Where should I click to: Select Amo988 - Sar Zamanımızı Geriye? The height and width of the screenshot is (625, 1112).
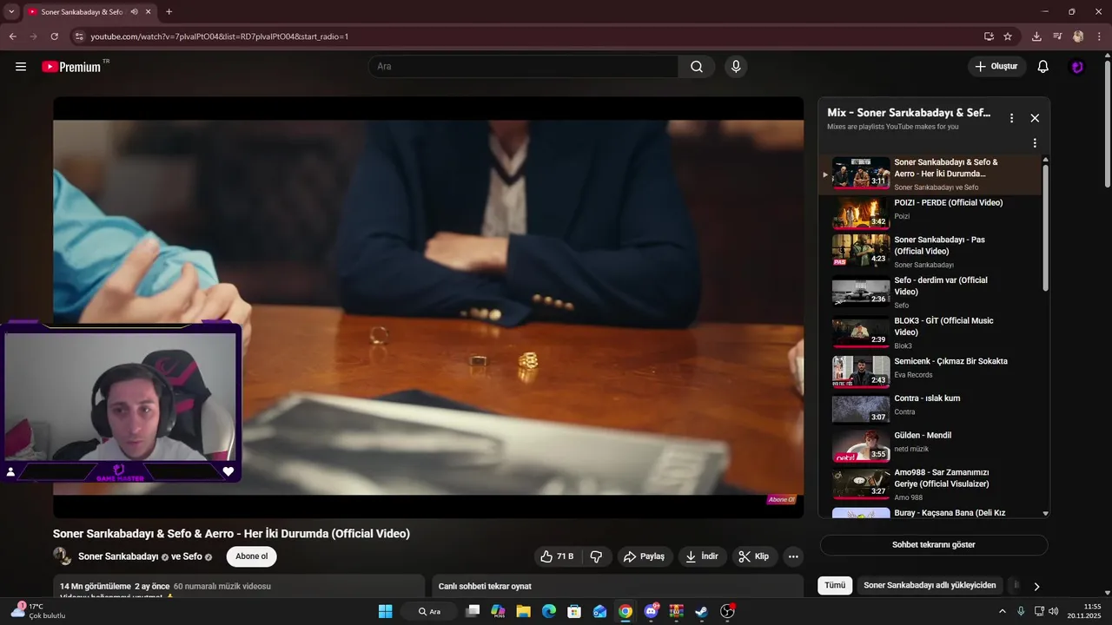point(930,484)
